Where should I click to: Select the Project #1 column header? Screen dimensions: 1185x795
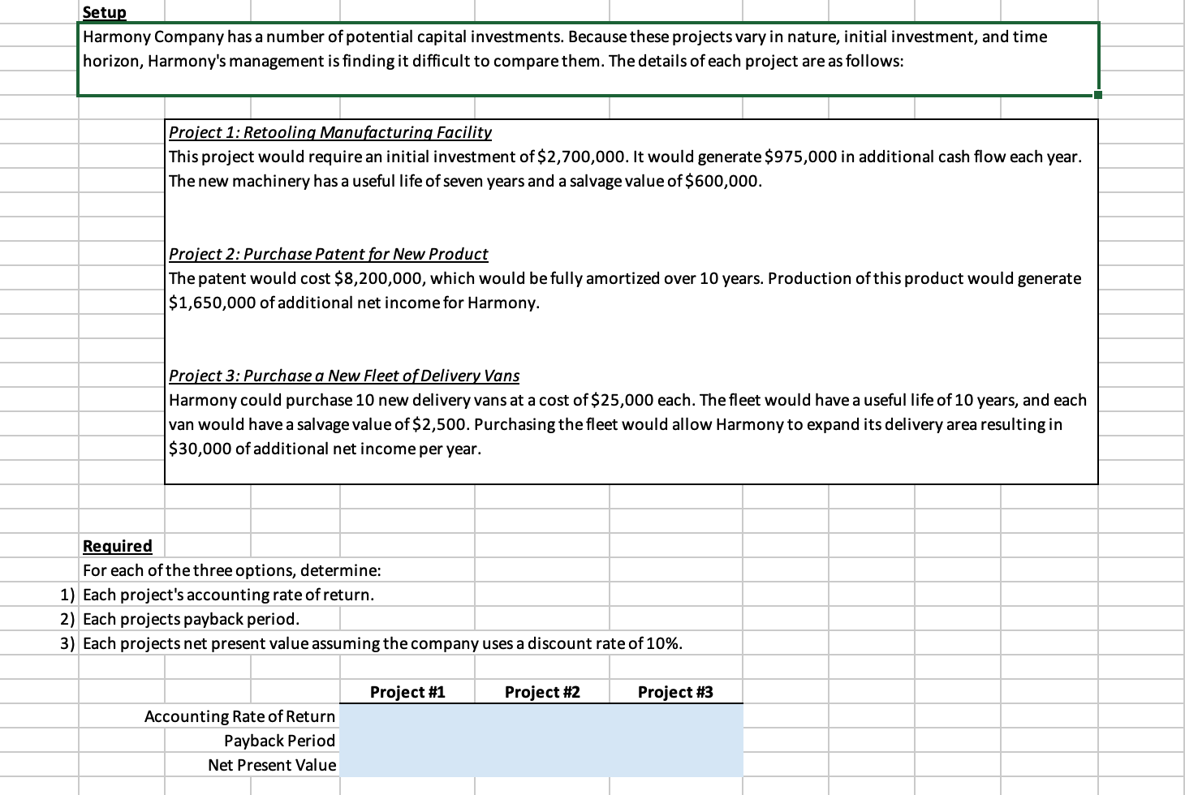[406, 691]
